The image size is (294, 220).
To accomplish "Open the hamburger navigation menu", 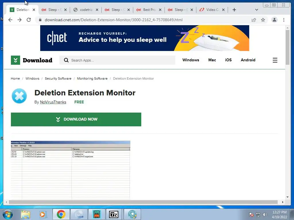I will click(275, 60).
